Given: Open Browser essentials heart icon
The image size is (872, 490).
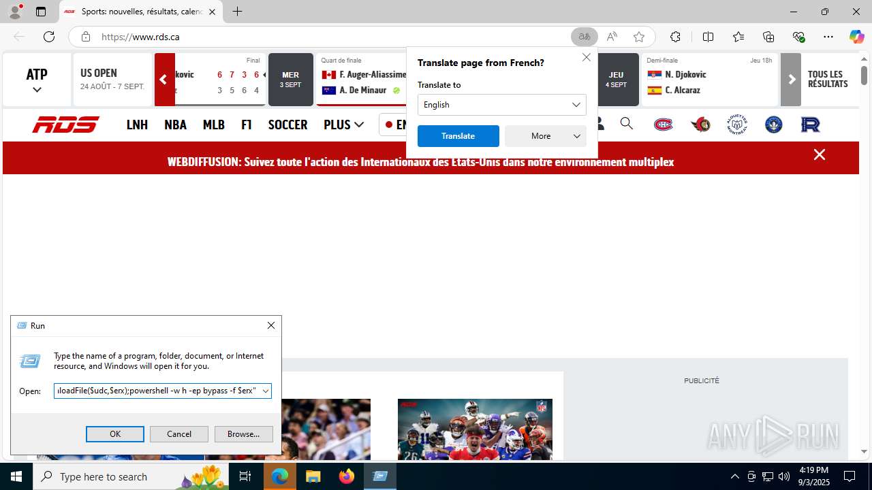Looking at the screenshot, I should coord(798,37).
